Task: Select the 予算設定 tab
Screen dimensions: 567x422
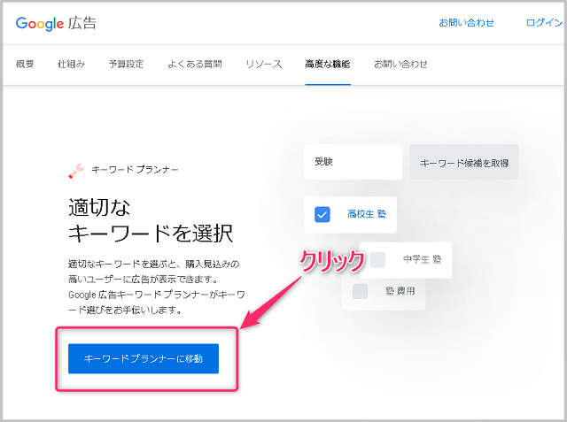Action: pos(126,65)
